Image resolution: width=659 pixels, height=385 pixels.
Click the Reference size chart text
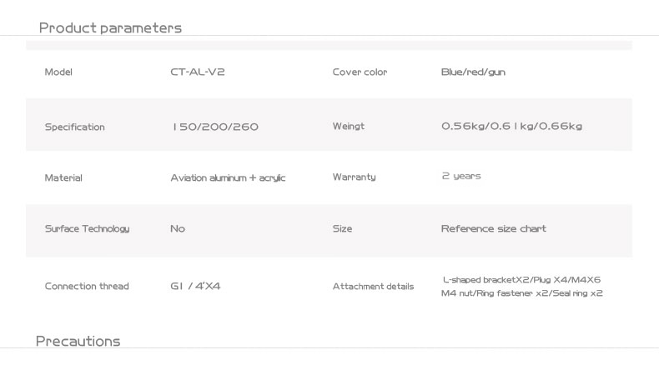pos(493,229)
